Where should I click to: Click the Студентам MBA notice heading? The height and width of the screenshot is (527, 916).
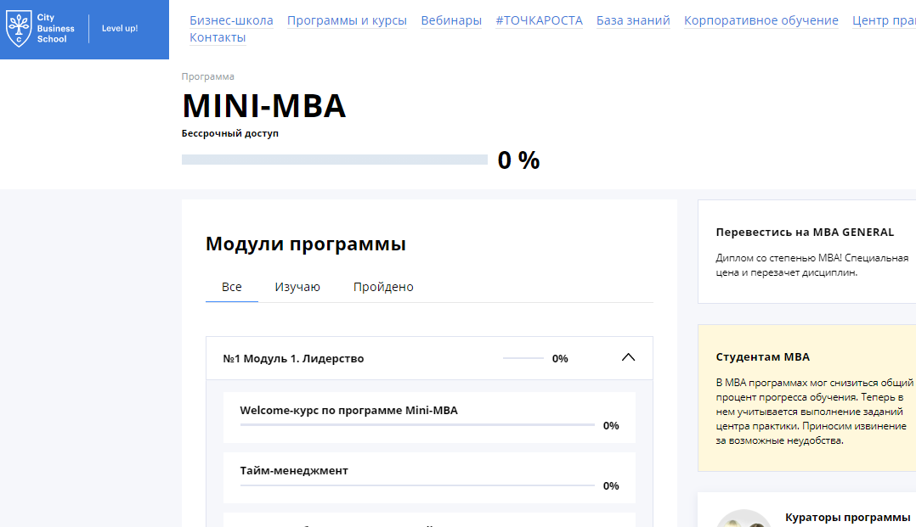point(762,356)
